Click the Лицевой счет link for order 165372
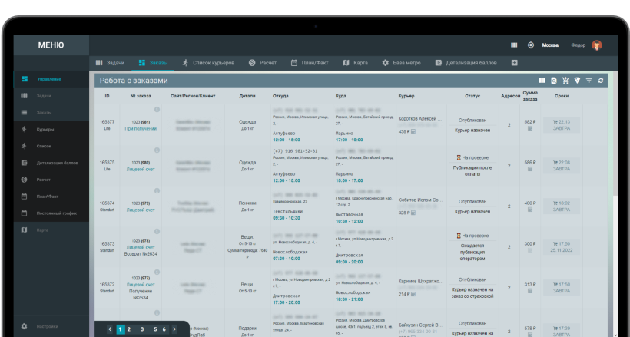 (x=141, y=285)
